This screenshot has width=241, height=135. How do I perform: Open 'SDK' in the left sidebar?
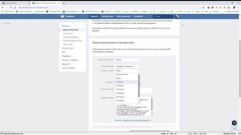pyautogui.click(x=64, y=52)
